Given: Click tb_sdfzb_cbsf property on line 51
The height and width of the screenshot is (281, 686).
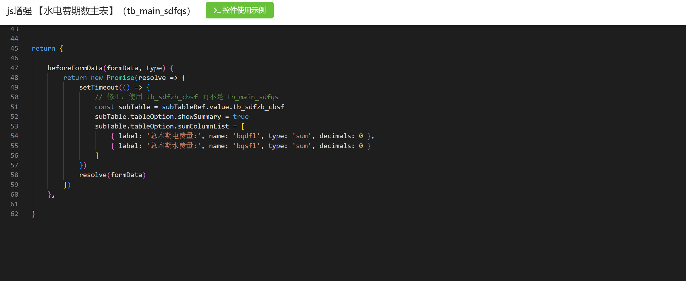Looking at the screenshot, I should click(258, 107).
